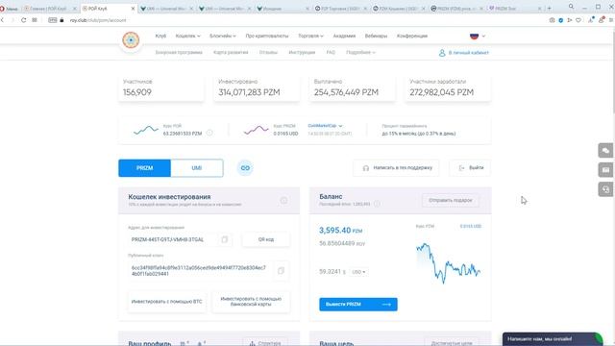Open the FAQ link
615x346 pixels.
click(331, 52)
